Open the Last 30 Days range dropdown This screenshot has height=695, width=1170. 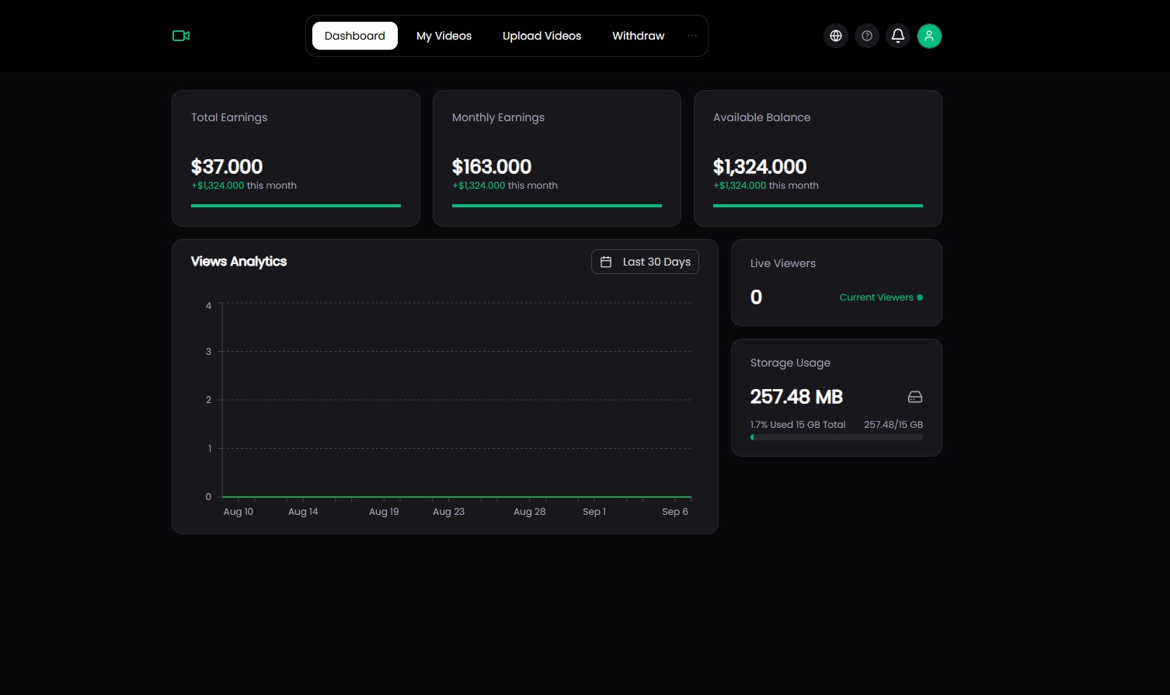(645, 262)
